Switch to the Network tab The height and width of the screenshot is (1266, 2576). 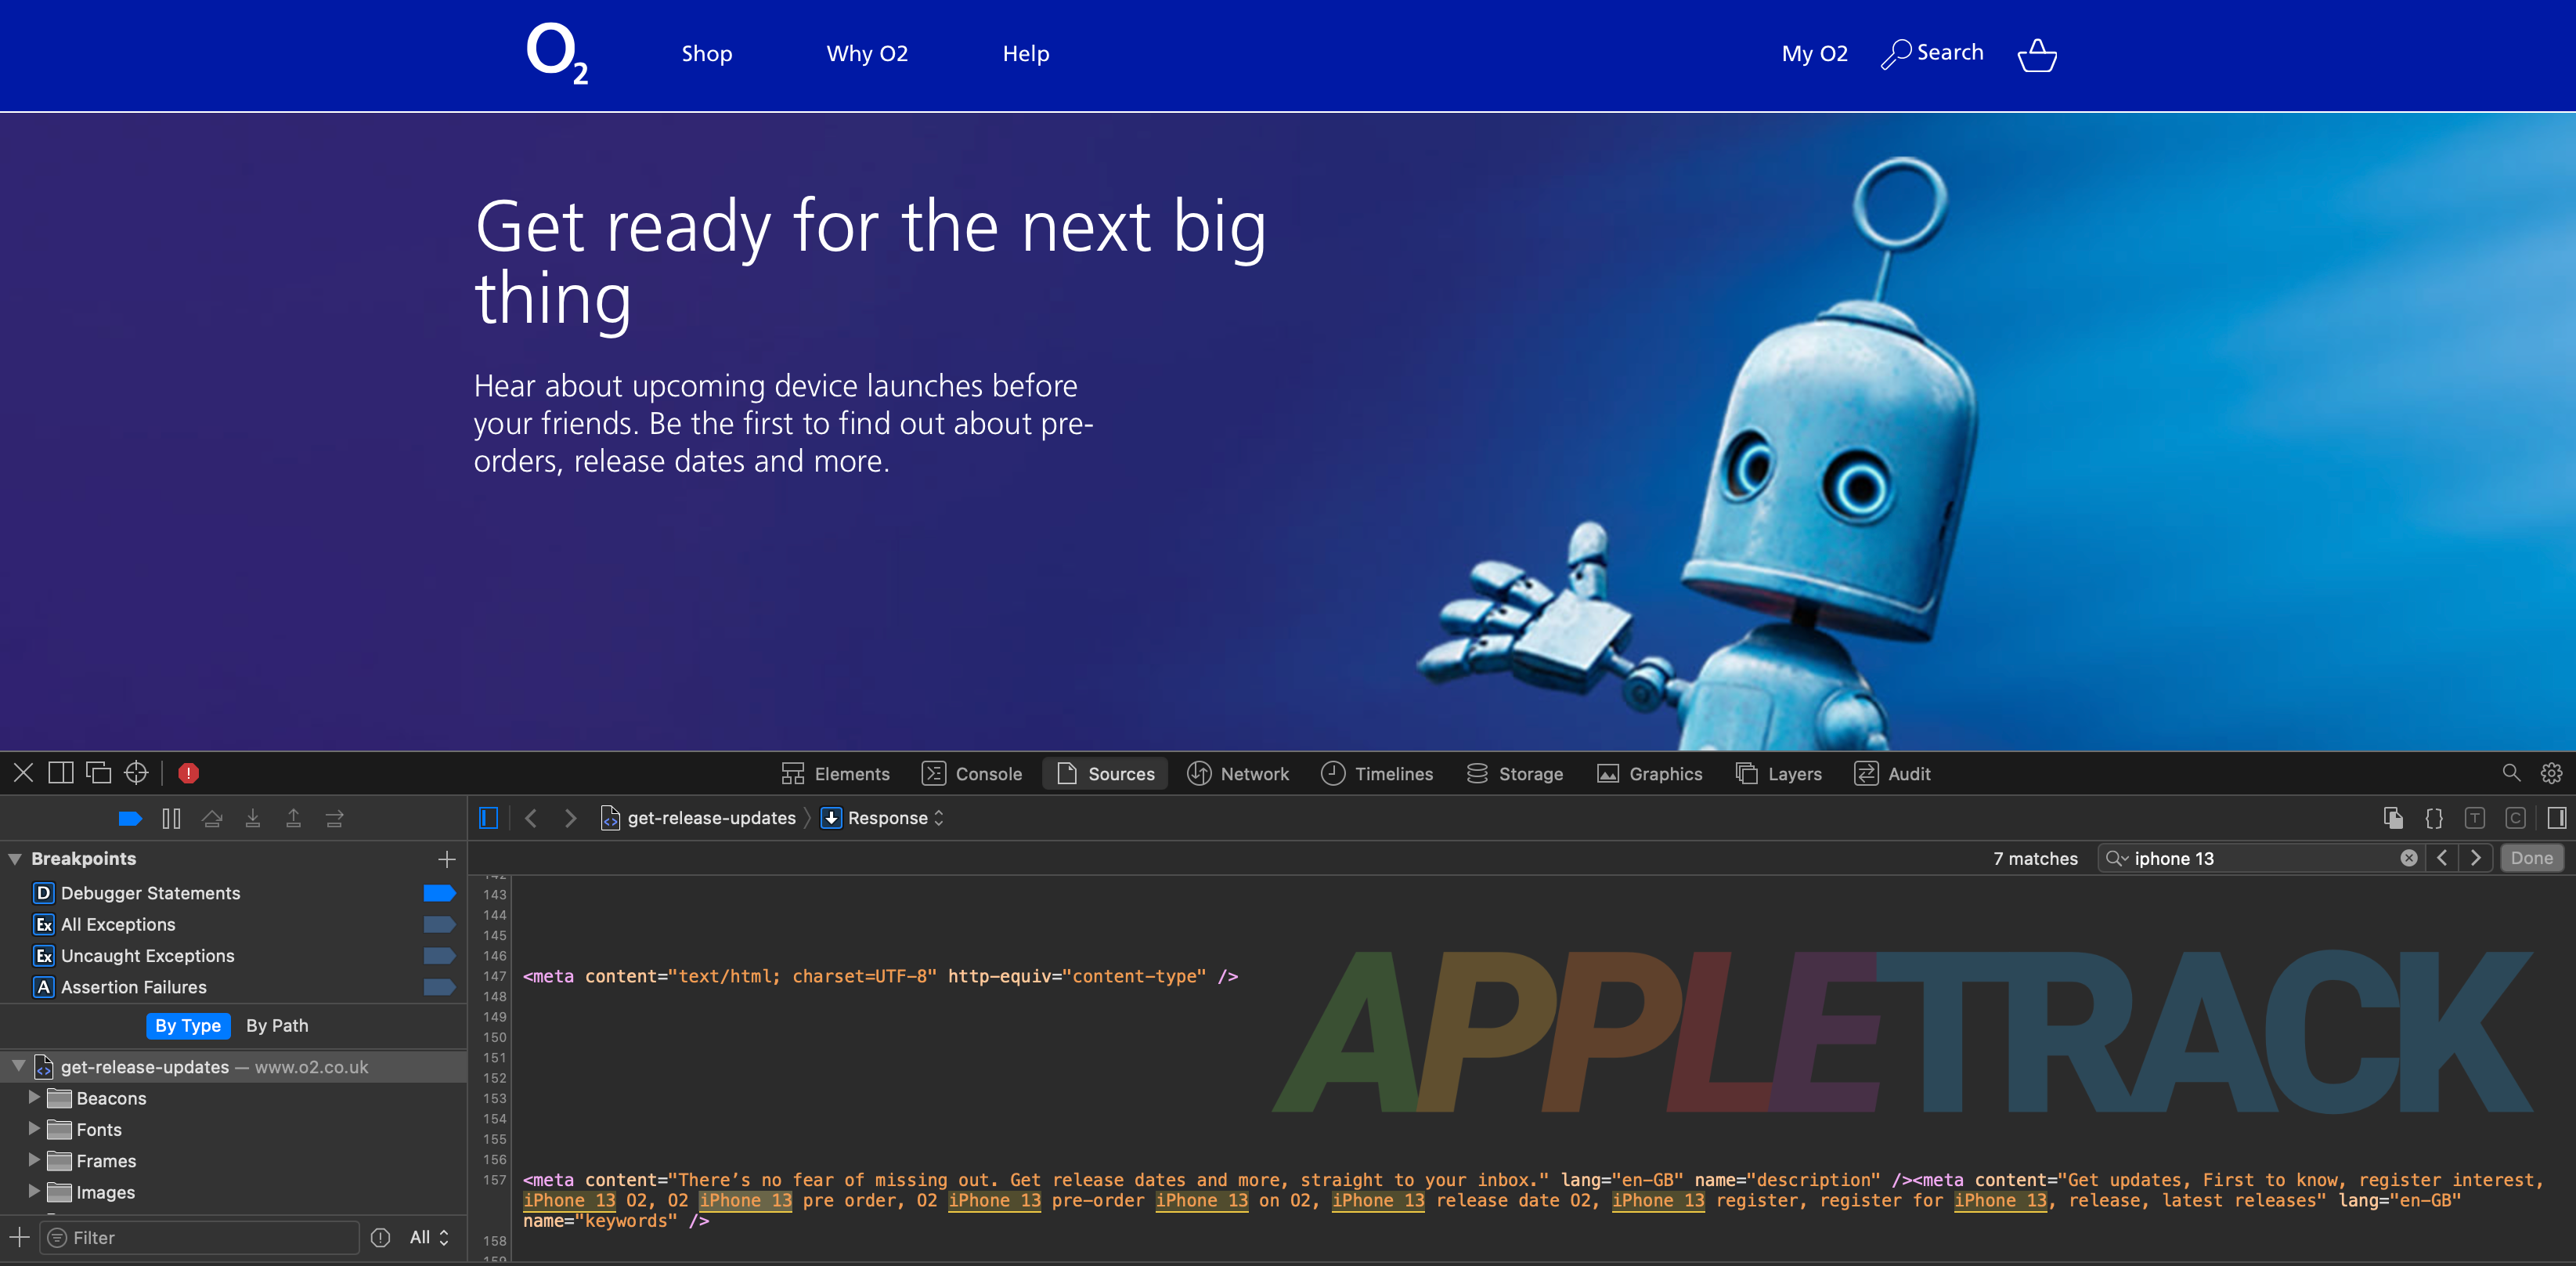click(x=1238, y=773)
